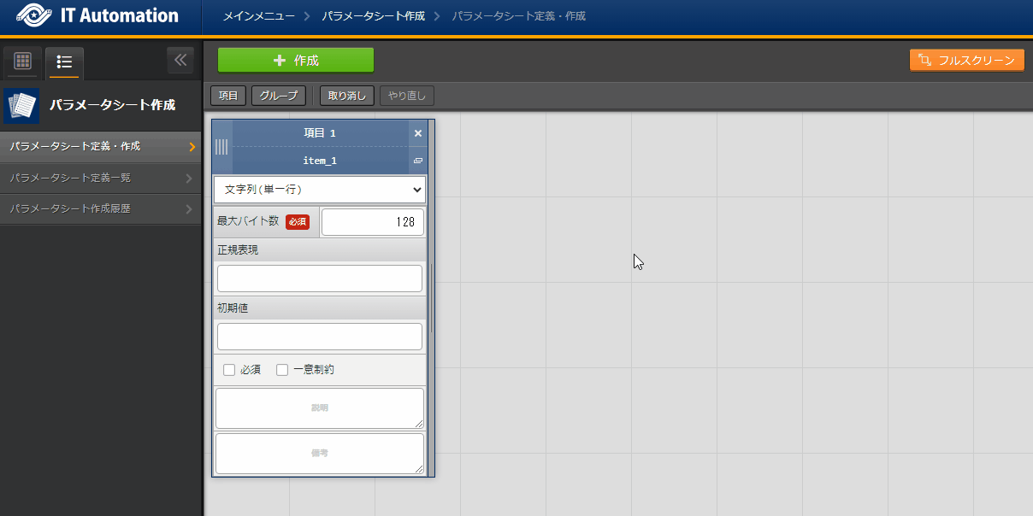Open the 文字列(単一行) type dropdown
1033x516 pixels.
coord(320,190)
